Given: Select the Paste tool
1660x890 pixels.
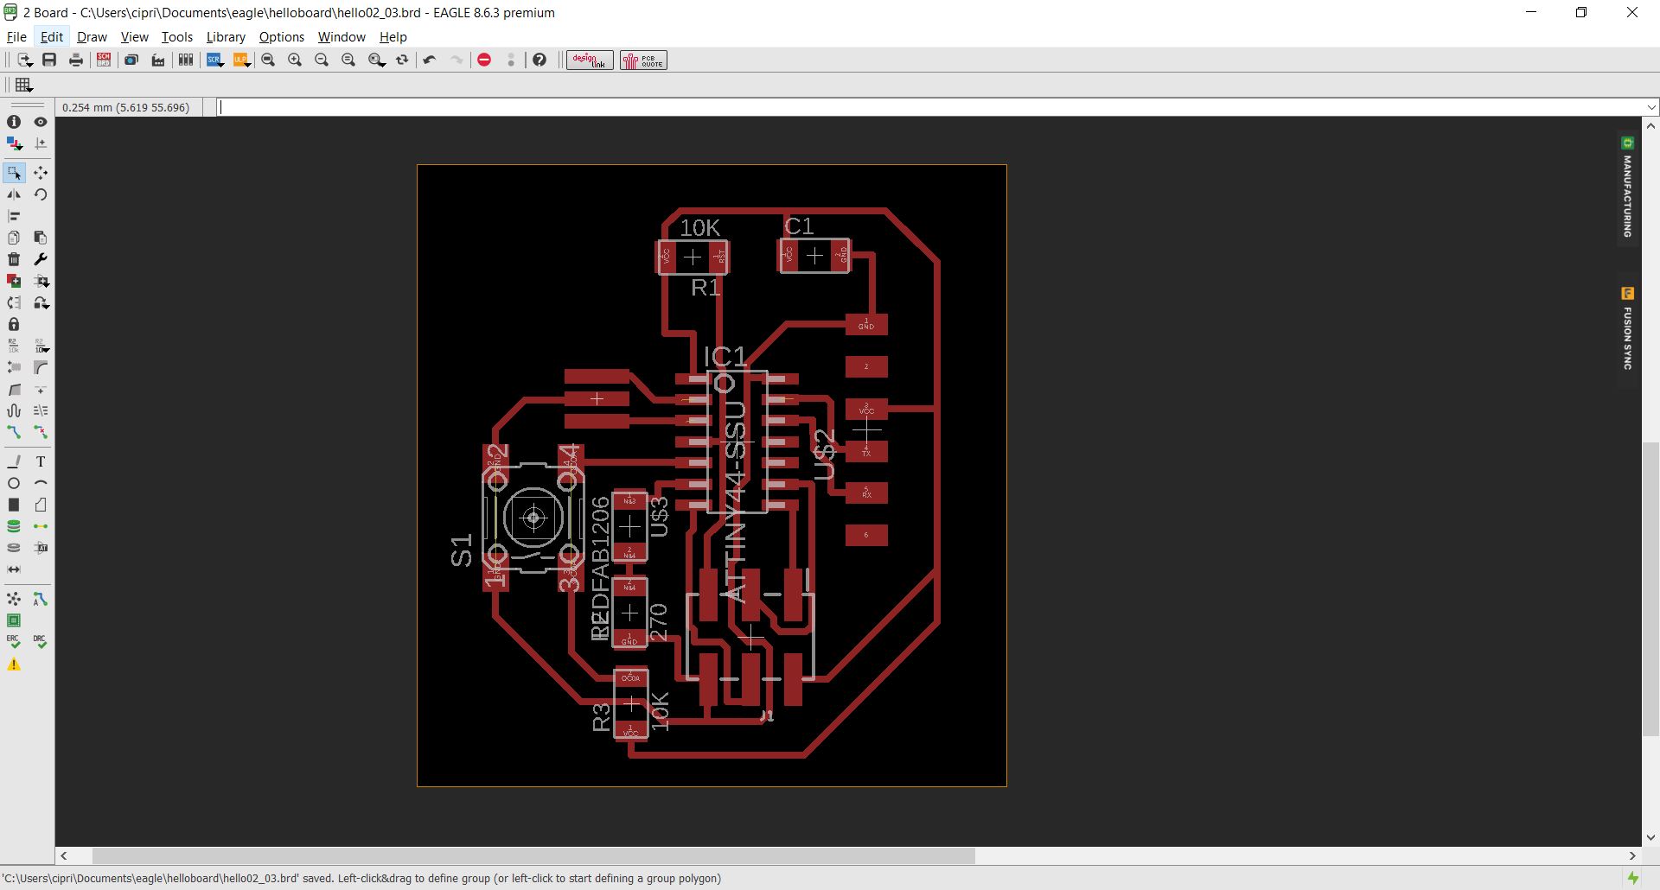Looking at the screenshot, I should point(41,238).
